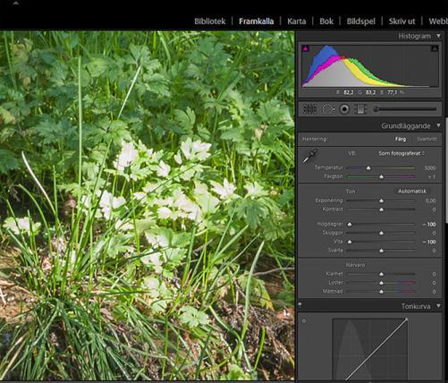Click the tone curve graph
Viewport: 448px width, 383px height.
[x=370, y=349]
